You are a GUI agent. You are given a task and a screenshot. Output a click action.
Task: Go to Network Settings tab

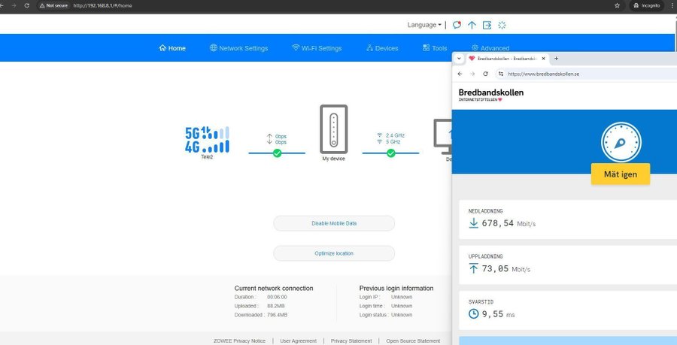(x=238, y=48)
